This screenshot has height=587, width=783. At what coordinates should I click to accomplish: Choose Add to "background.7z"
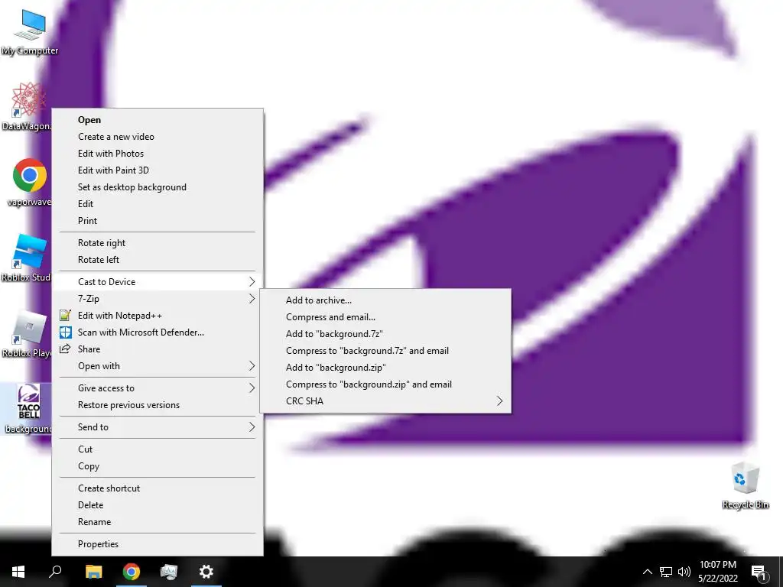pyautogui.click(x=385, y=334)
